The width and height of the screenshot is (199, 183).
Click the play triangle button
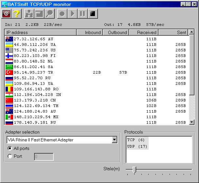72,13
